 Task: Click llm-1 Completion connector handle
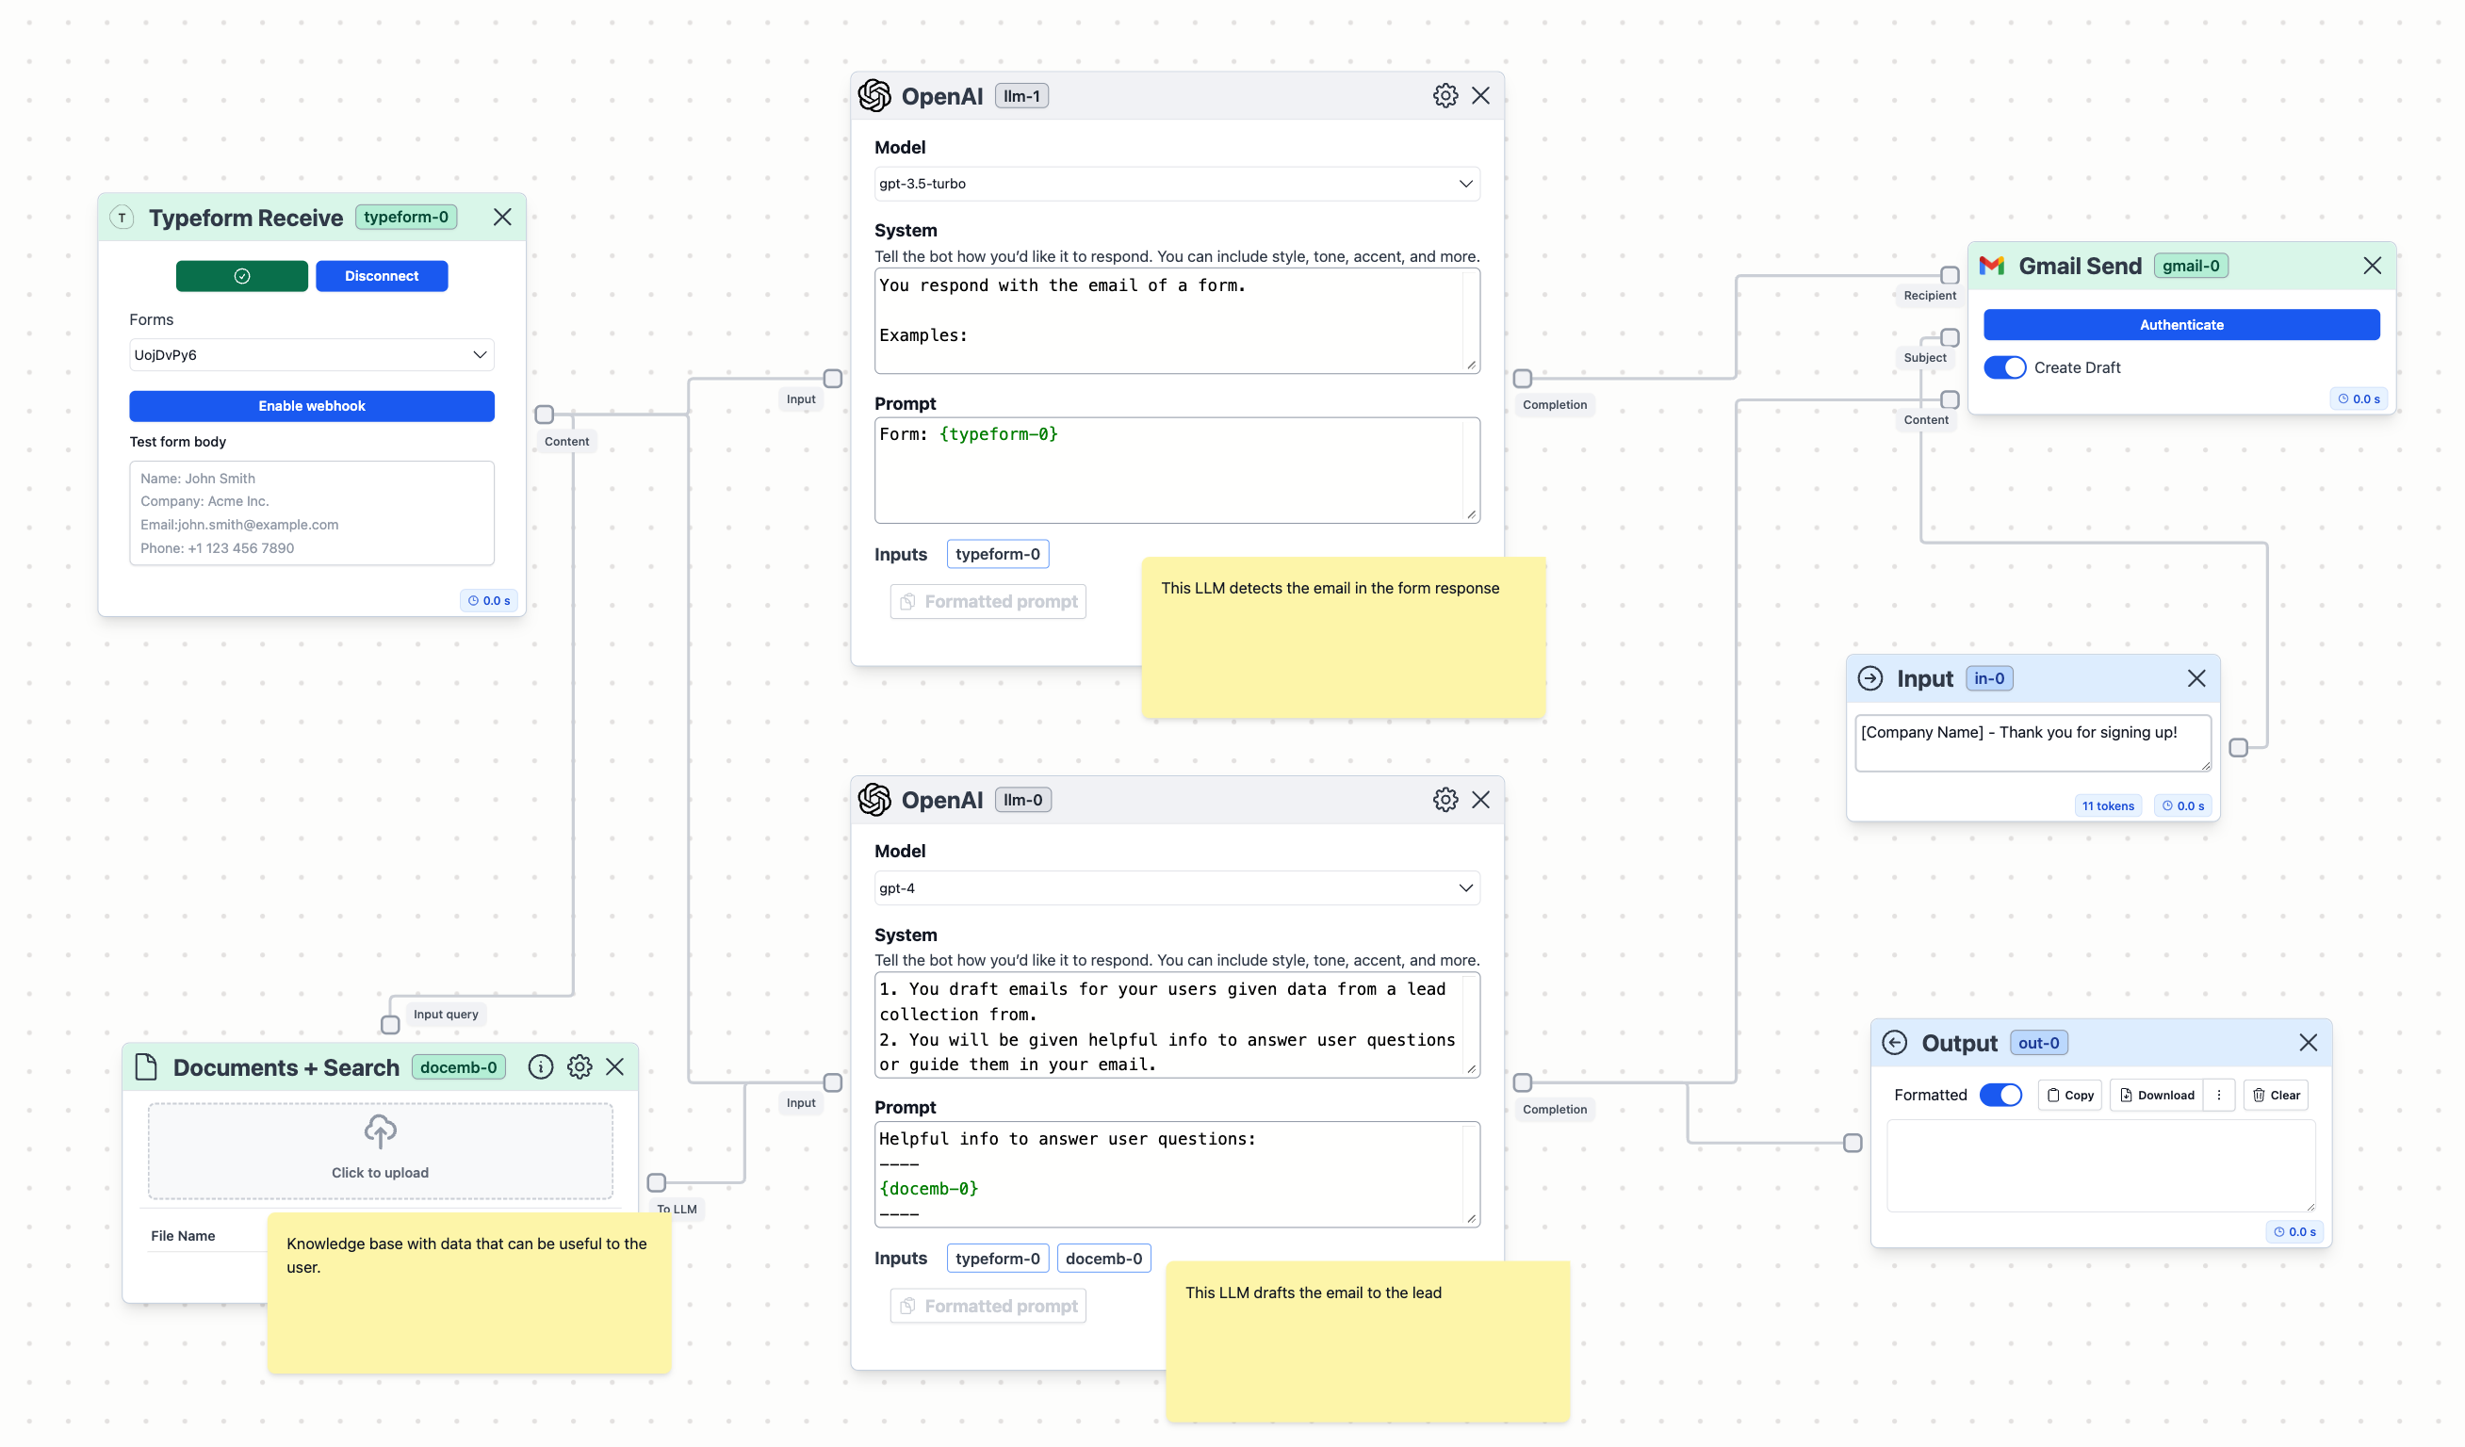click(1522, 379)
